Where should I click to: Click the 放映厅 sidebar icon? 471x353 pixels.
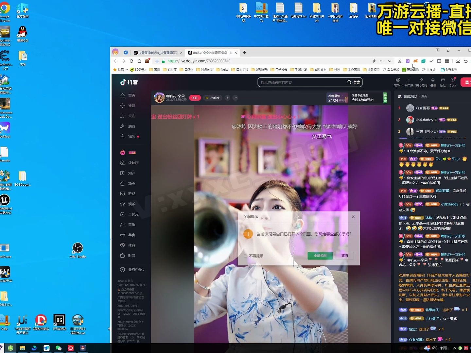122,163
